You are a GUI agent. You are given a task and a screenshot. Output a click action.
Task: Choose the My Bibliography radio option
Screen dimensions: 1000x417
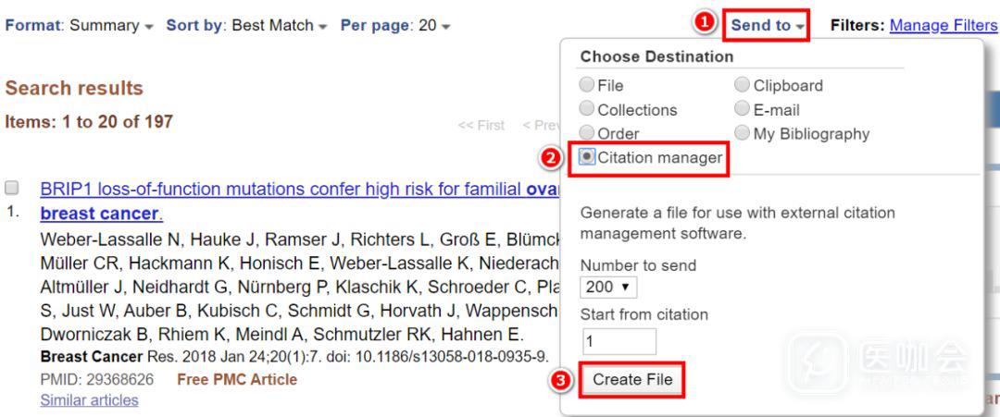tap(743, 133)
